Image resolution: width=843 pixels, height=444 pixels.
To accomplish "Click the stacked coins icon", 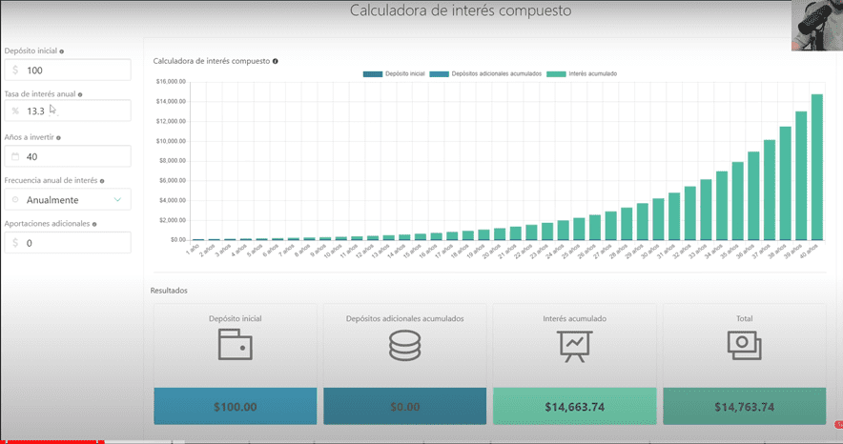I will point(404,345).
